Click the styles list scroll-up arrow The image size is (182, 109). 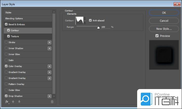point(54,12)
